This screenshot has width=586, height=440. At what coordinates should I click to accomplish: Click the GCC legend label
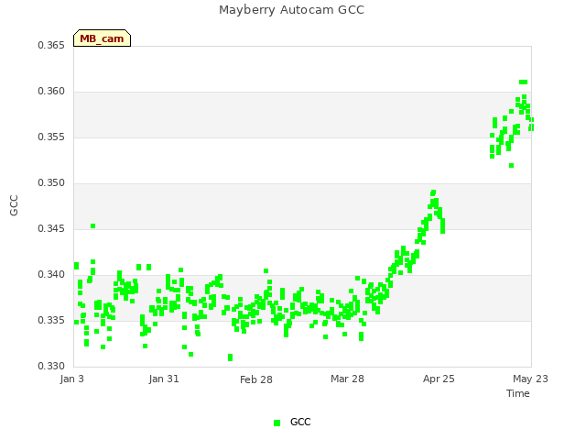(300, 422)
